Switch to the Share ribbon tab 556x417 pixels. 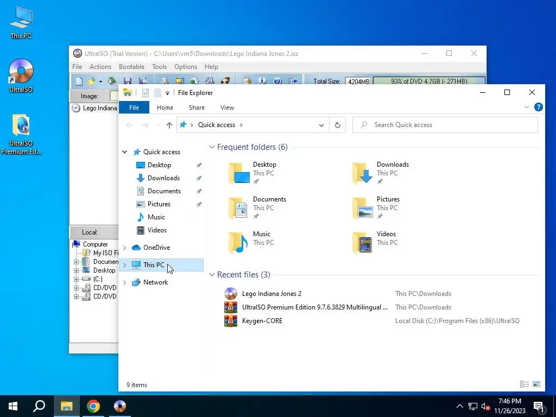click(x=197, y=108)
